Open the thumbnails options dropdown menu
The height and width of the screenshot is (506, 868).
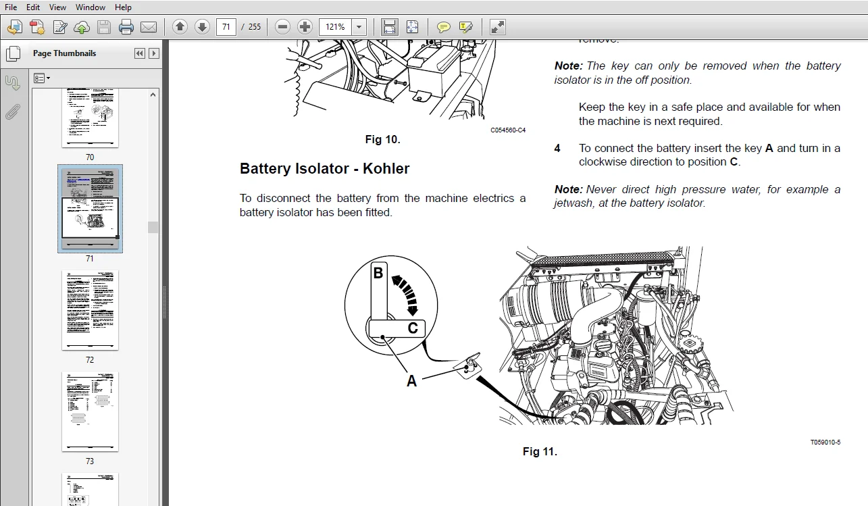pyautogui.click(x=42, y=78)
